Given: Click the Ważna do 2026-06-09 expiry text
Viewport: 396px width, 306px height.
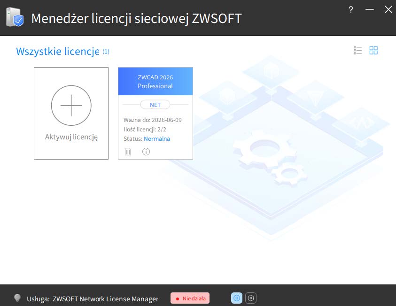Looking at the screenshot, I should 153,120.
